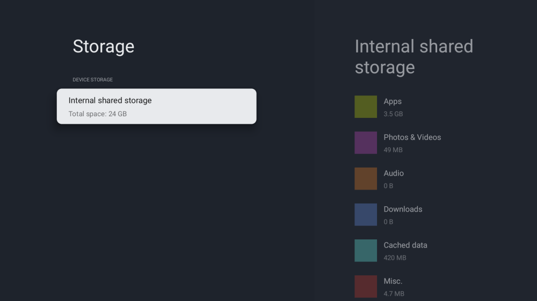Select the Cached data label
The width and height of the screenshot is (537, 301).
[x=405, y=245]
